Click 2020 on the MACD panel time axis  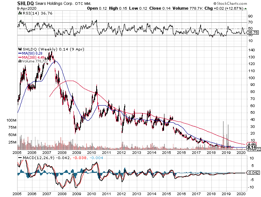click(x=241, y=194)
